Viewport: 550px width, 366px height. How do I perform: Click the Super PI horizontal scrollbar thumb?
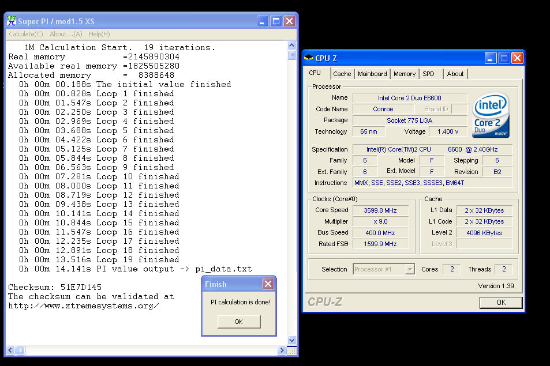[x=20, y=350]
